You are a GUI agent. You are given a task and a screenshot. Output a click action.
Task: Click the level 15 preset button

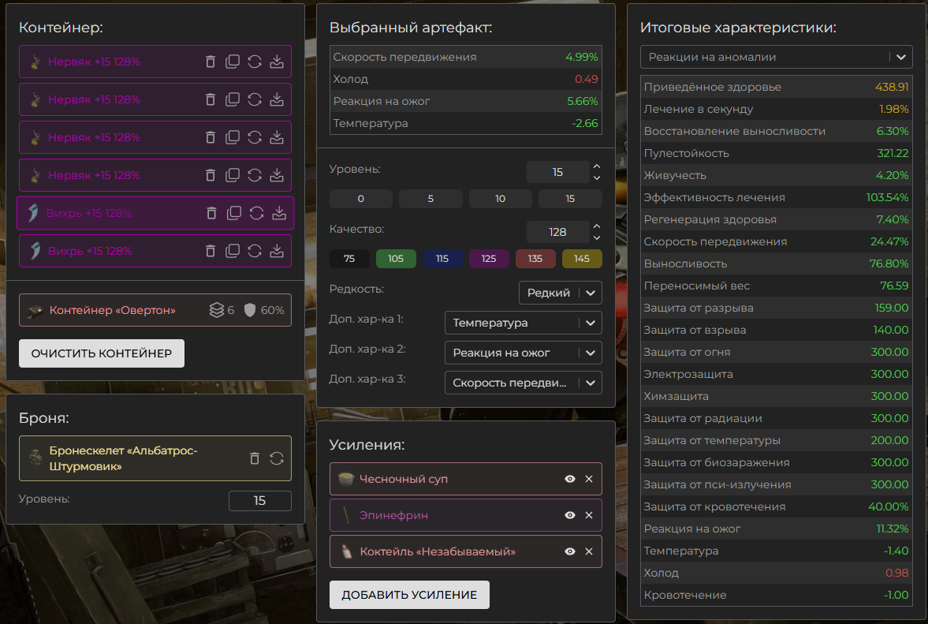(x=570, y=199)
